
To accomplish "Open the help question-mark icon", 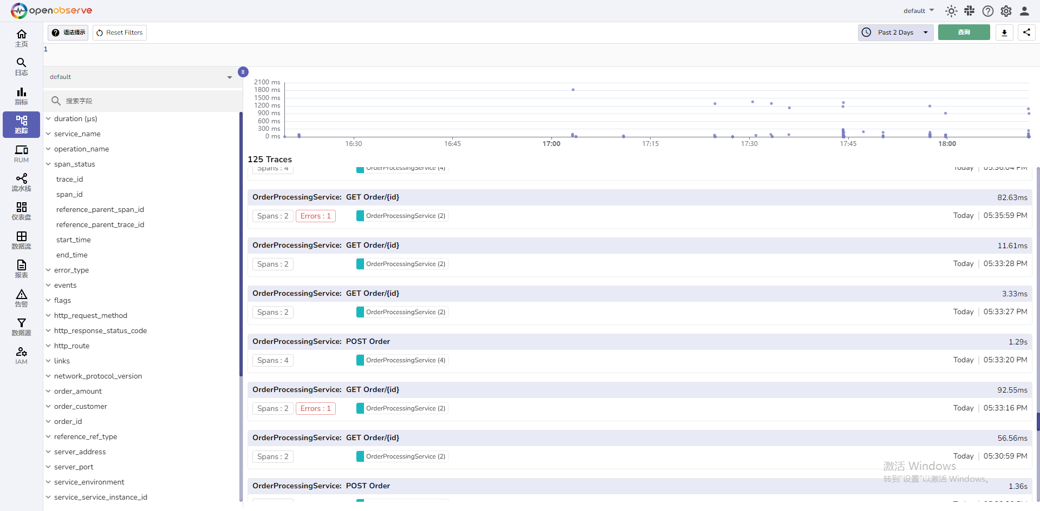I will coord(988,11).
